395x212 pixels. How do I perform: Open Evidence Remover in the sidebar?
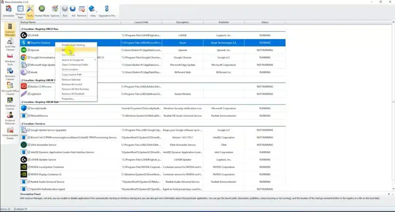coord(10,118)
